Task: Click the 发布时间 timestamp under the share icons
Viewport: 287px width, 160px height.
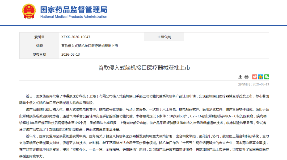Action: click(254, 84)
